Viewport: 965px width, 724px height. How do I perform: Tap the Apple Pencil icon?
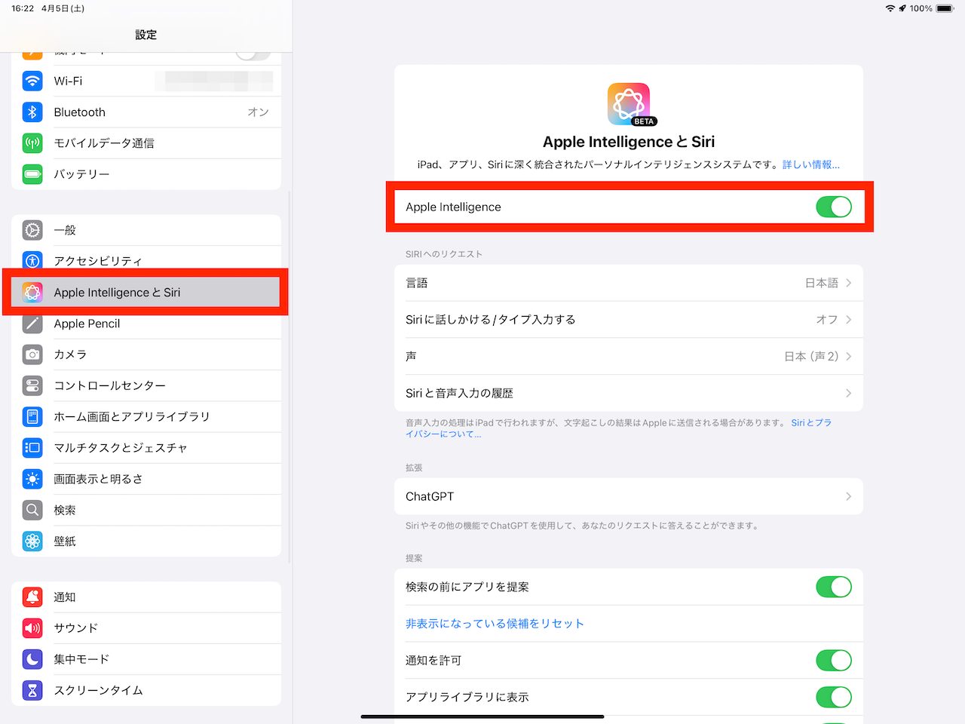point(32,324)
